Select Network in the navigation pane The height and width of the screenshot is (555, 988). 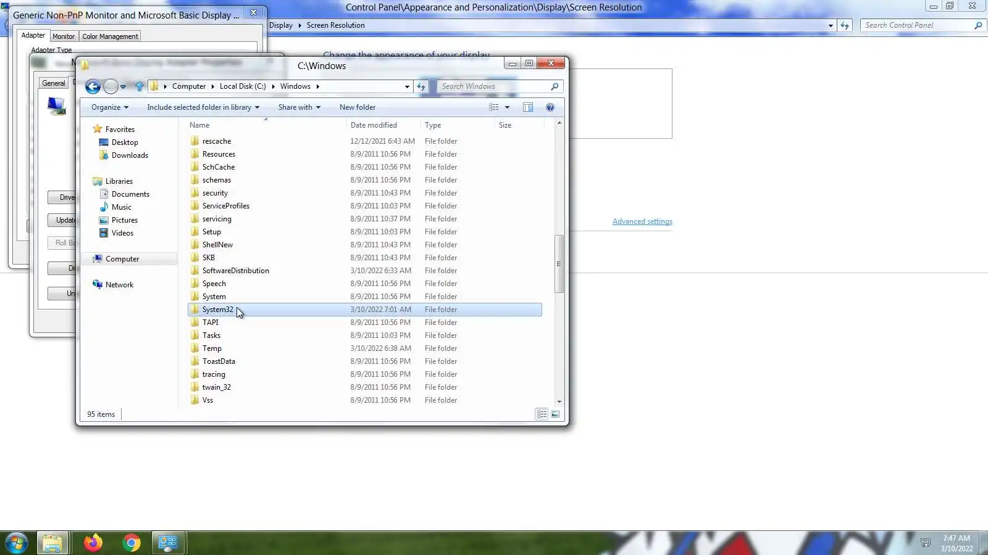[x=119, y=285]
